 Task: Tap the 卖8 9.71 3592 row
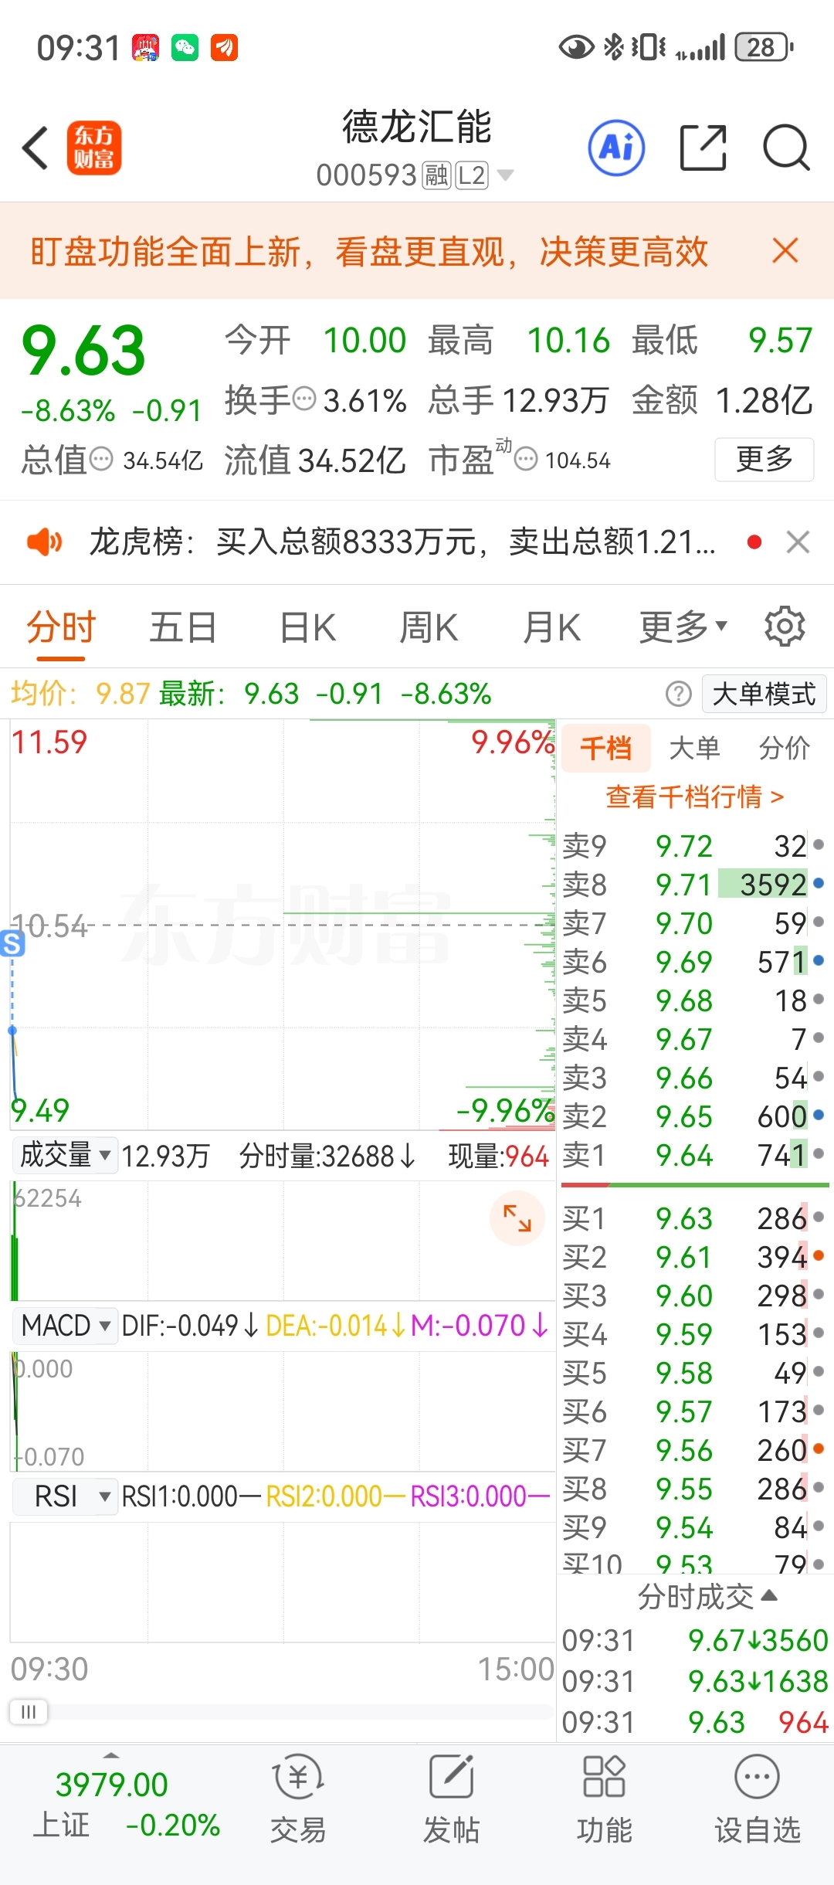(x=694, y=884)
